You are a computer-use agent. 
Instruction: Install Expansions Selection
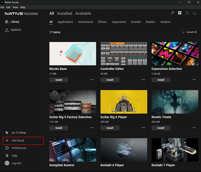161,80
